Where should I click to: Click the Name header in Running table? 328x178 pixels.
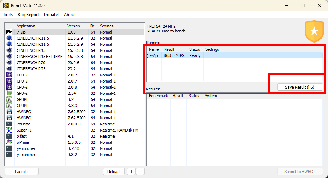tap(154, 49)
